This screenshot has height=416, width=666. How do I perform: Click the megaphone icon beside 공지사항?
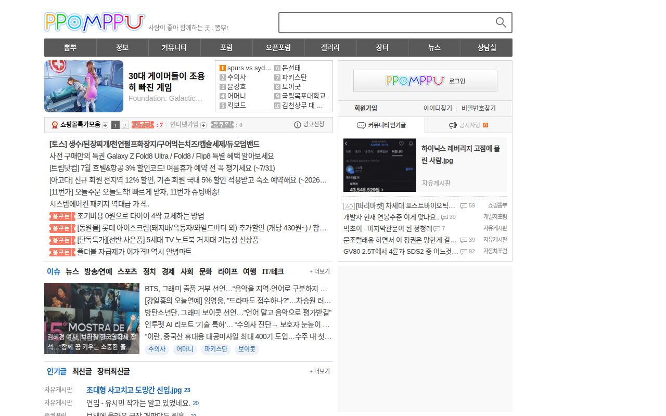pos(453,125)
